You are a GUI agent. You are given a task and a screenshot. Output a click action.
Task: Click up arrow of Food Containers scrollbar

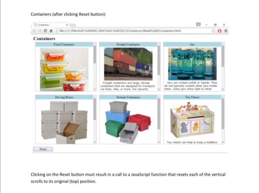(95, 44)
